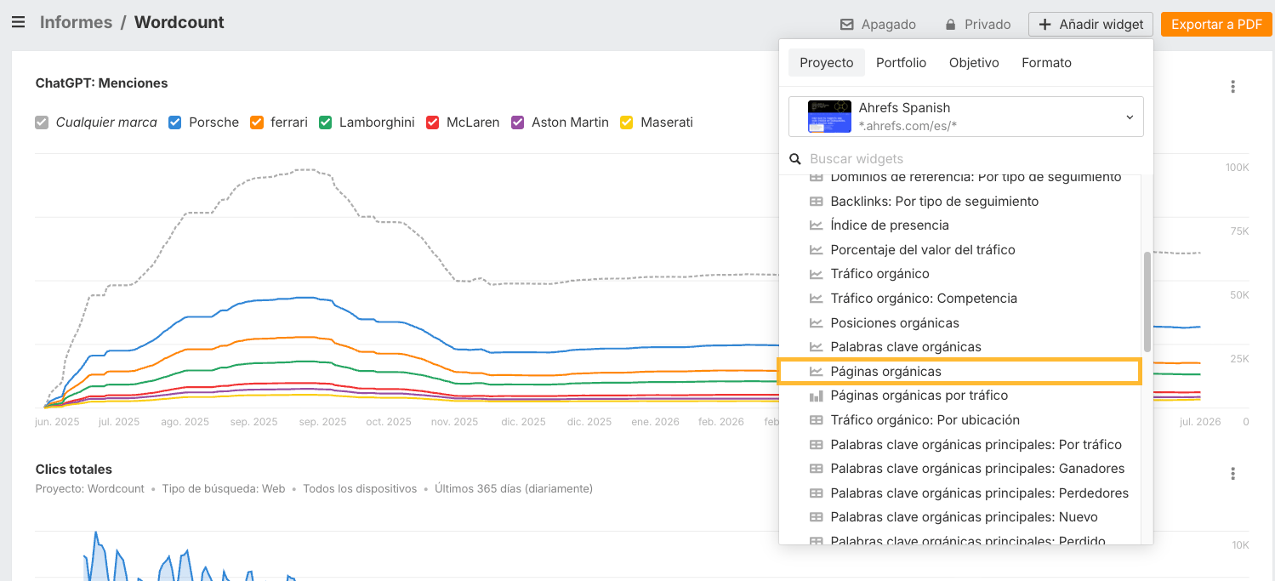This screenshot has height=581, width=1275.
Task: Open the hamburger navigation menu
Action: point(18,23)
